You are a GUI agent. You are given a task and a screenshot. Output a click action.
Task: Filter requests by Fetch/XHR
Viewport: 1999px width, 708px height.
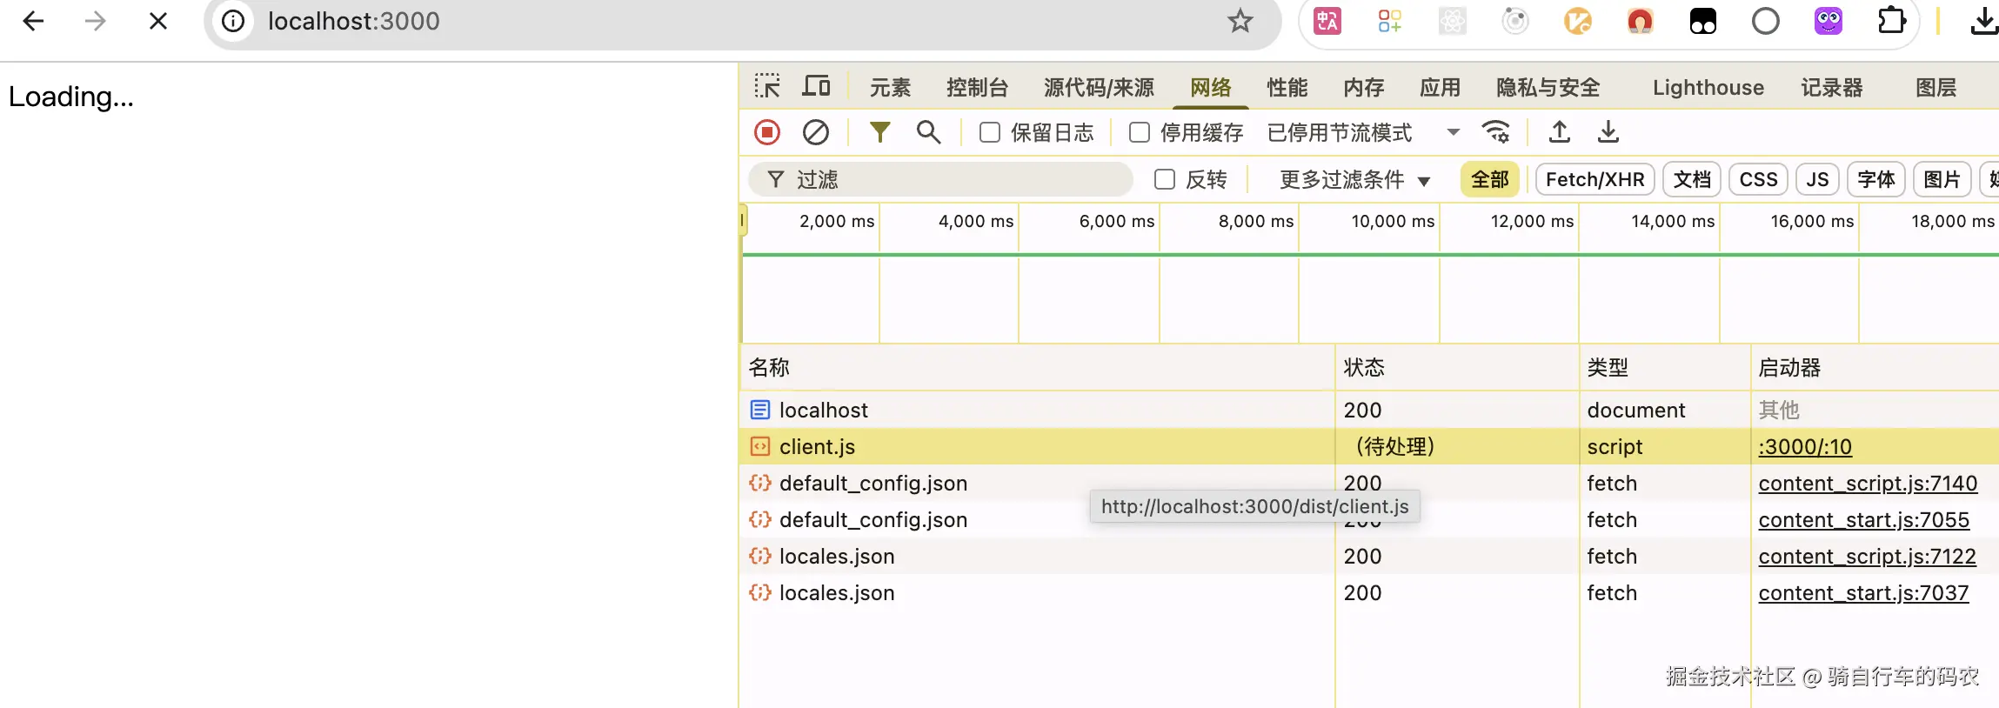tap(1595, 179)
